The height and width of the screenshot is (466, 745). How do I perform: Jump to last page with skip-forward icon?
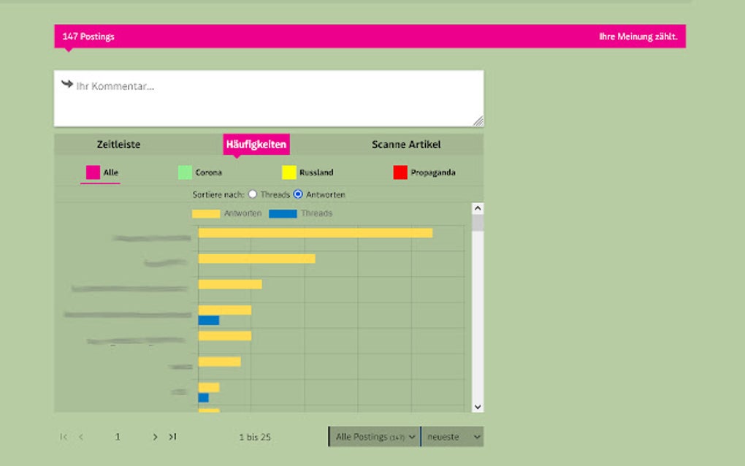point(172,436)
